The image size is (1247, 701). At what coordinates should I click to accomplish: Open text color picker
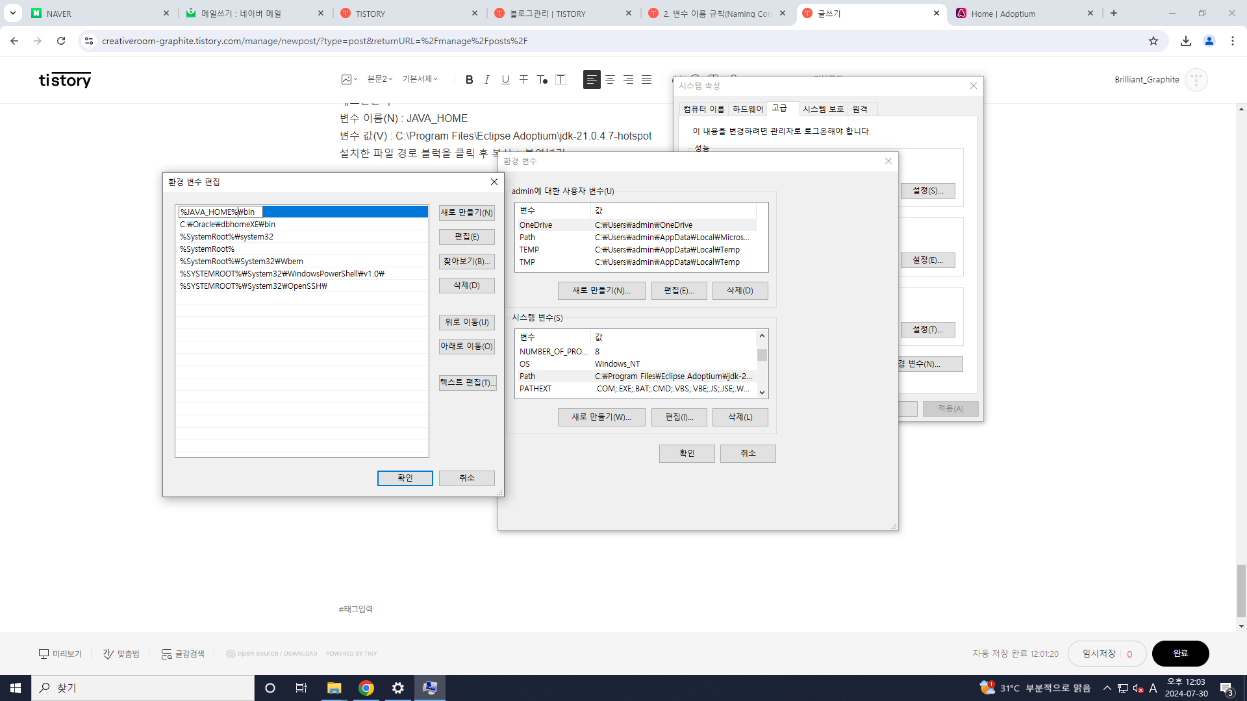click(x=542, y=80)
